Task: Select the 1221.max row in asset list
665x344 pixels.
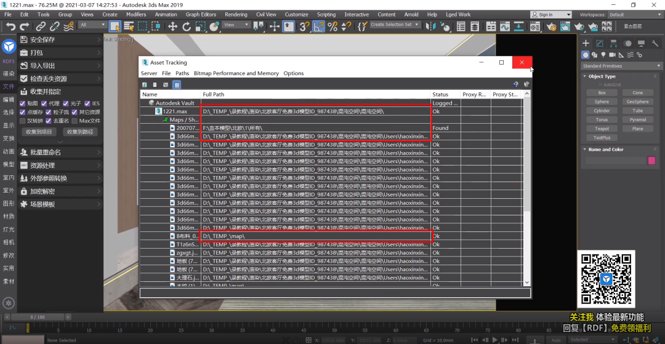Action: point(331,111)
